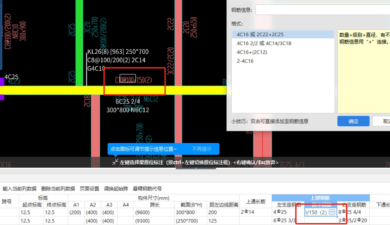390x225 pixels.
Task: Open 悬臂钢筋代号 option
Action: pyautogui.click(x=147, y=189)
